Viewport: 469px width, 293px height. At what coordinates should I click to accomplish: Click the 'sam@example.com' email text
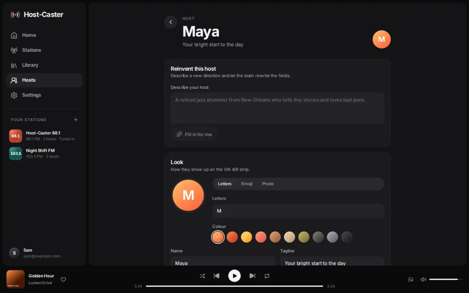[42, 256]
